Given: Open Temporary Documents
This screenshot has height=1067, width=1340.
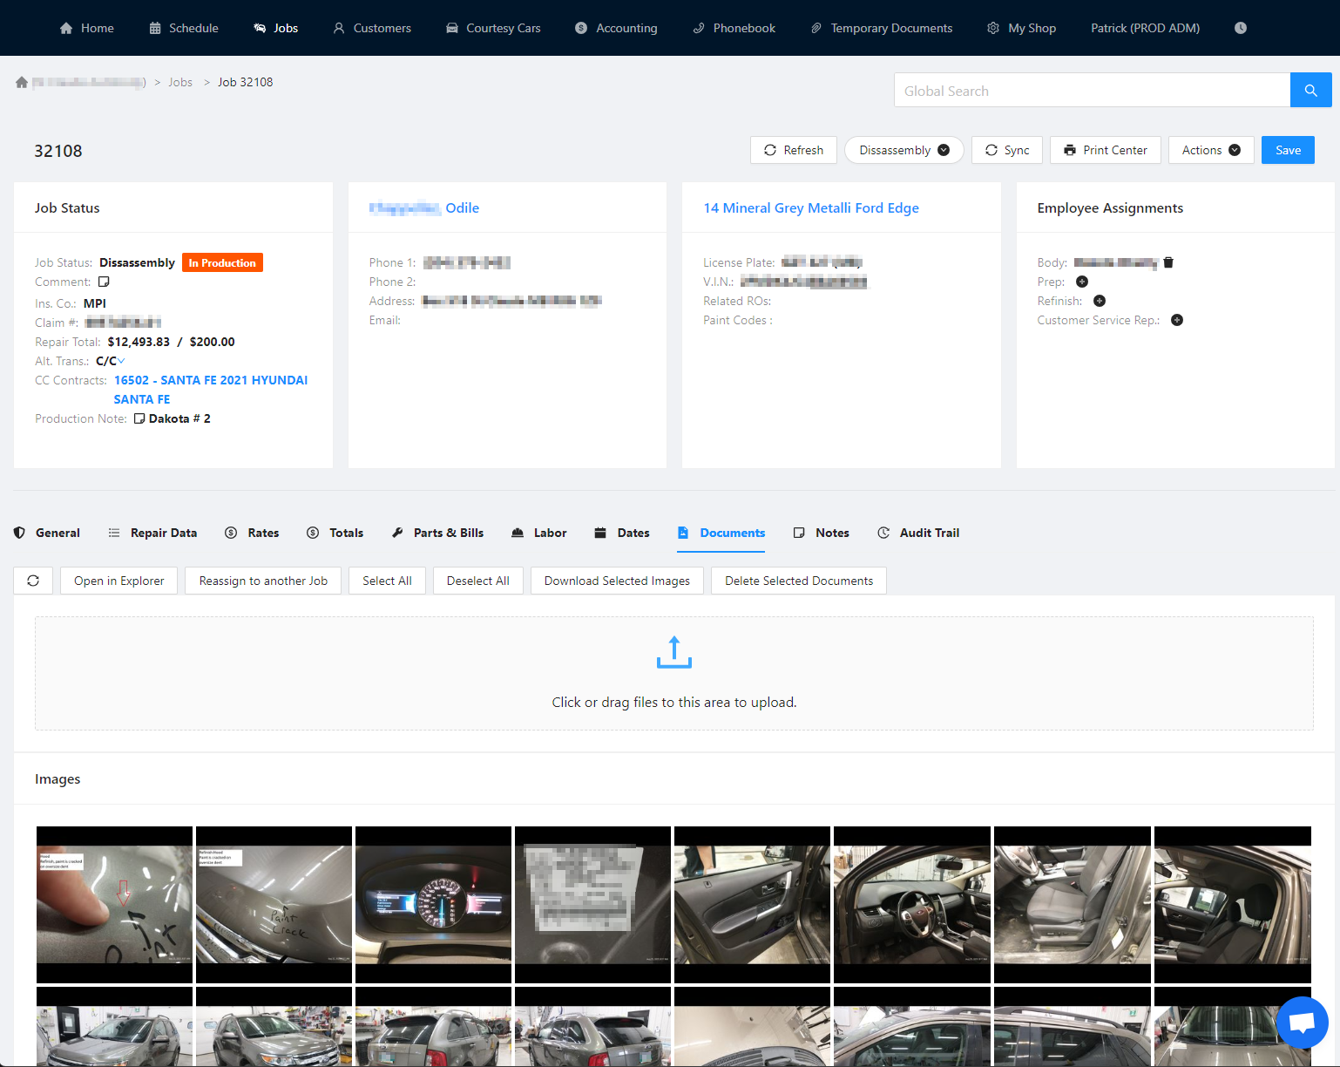Looking at the screenshot, I should (x=881, y=28).
